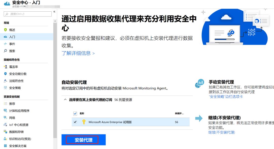Open 安全功能分数 shield icon
The image size is (274, 149).
coord(5,74)
